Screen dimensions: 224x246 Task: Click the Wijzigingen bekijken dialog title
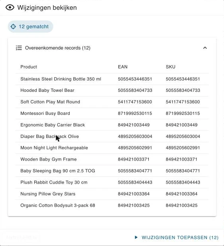coord(47,8)
